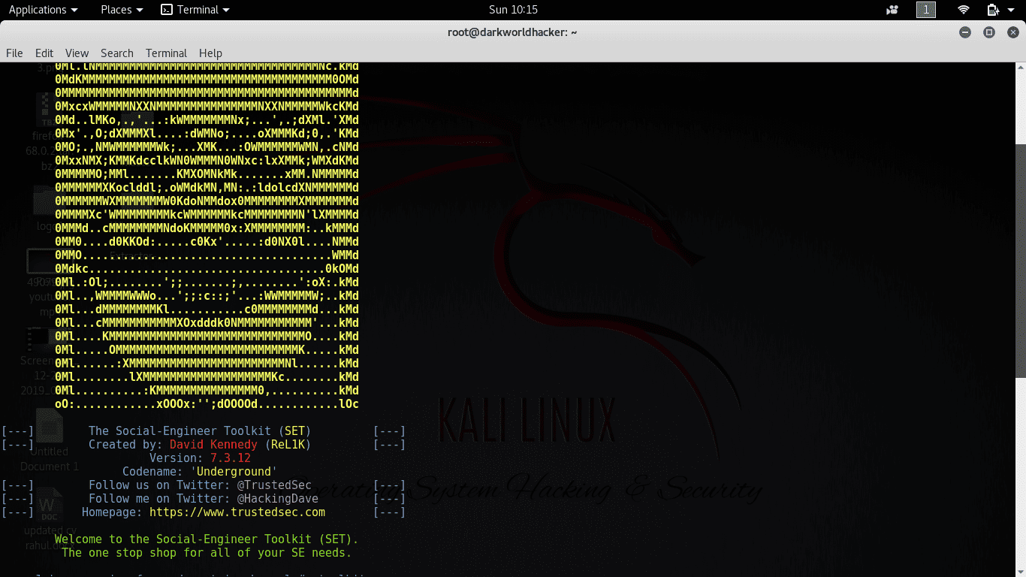Viewport: 1026px width, 577px height.
Task: Click the @TrustedSec Twitter handle
Action: (x=274, y=485)
